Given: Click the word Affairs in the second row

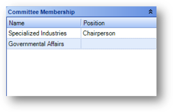Looking at the screenshot, I should click(x=55, y=44).
